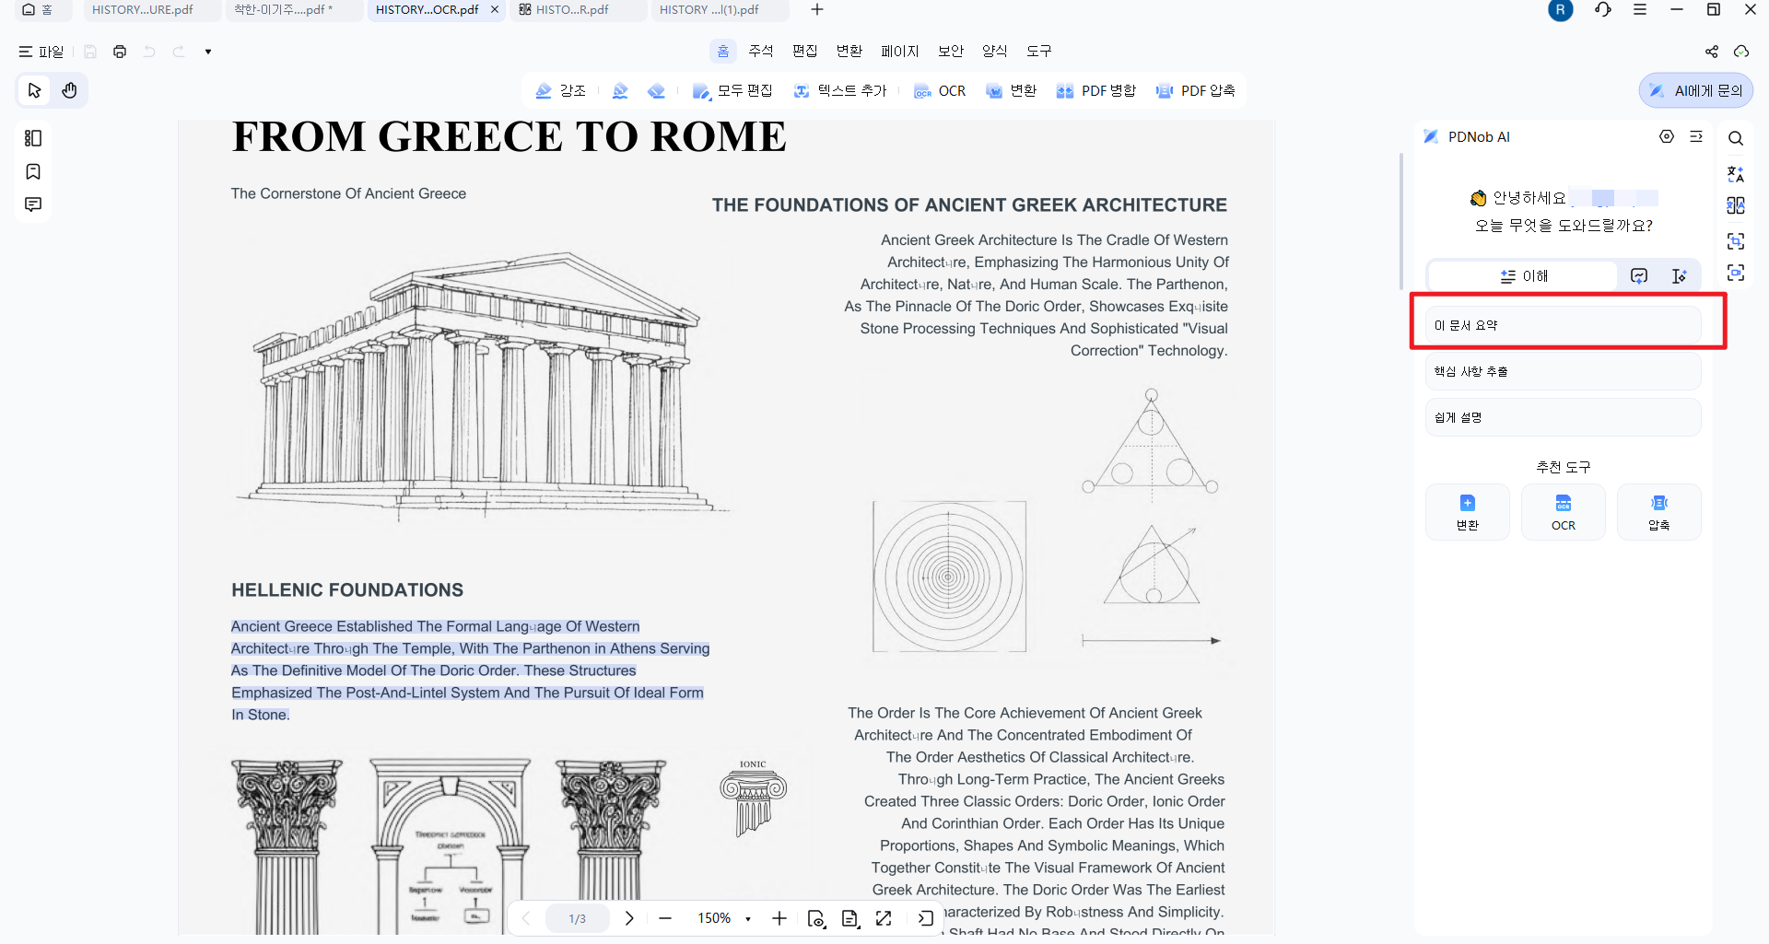
Task: Open the comments panel in left sidebar
Action: pyautogui.click(x=33, y=204)
